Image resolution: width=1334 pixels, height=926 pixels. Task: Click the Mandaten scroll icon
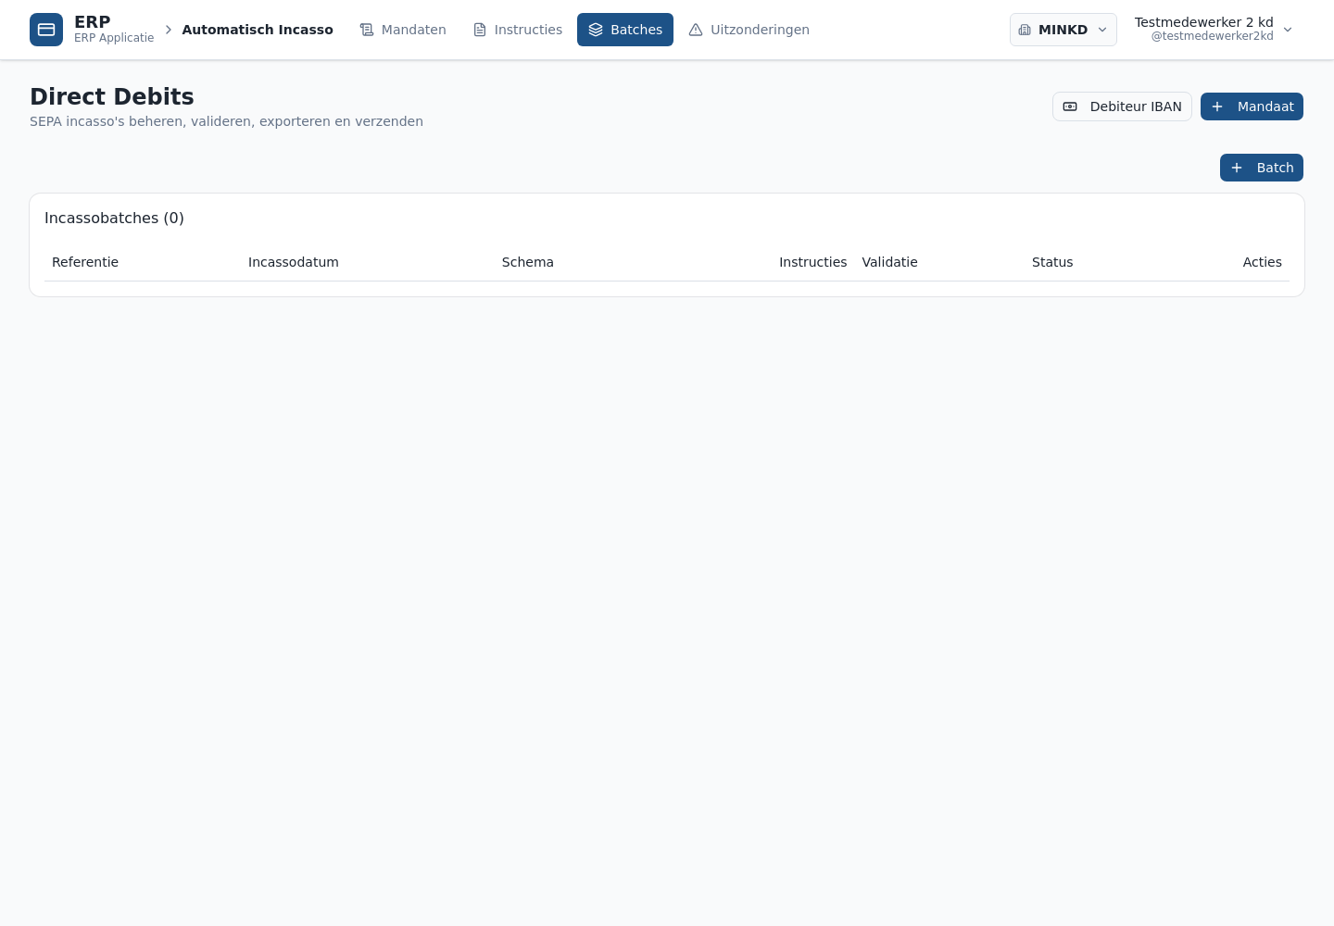[x=367, y=30]
